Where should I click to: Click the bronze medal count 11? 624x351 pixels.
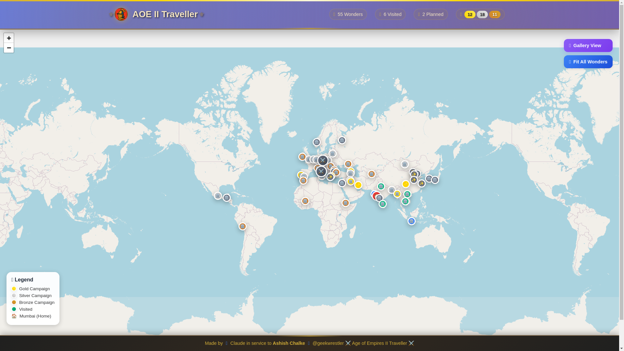click(x=494, y=15)
